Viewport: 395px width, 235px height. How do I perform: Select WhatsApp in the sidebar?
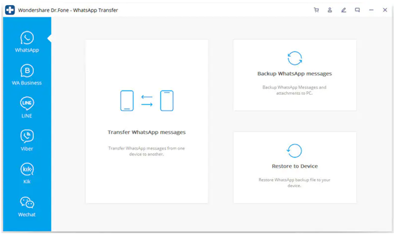point(27,41)
